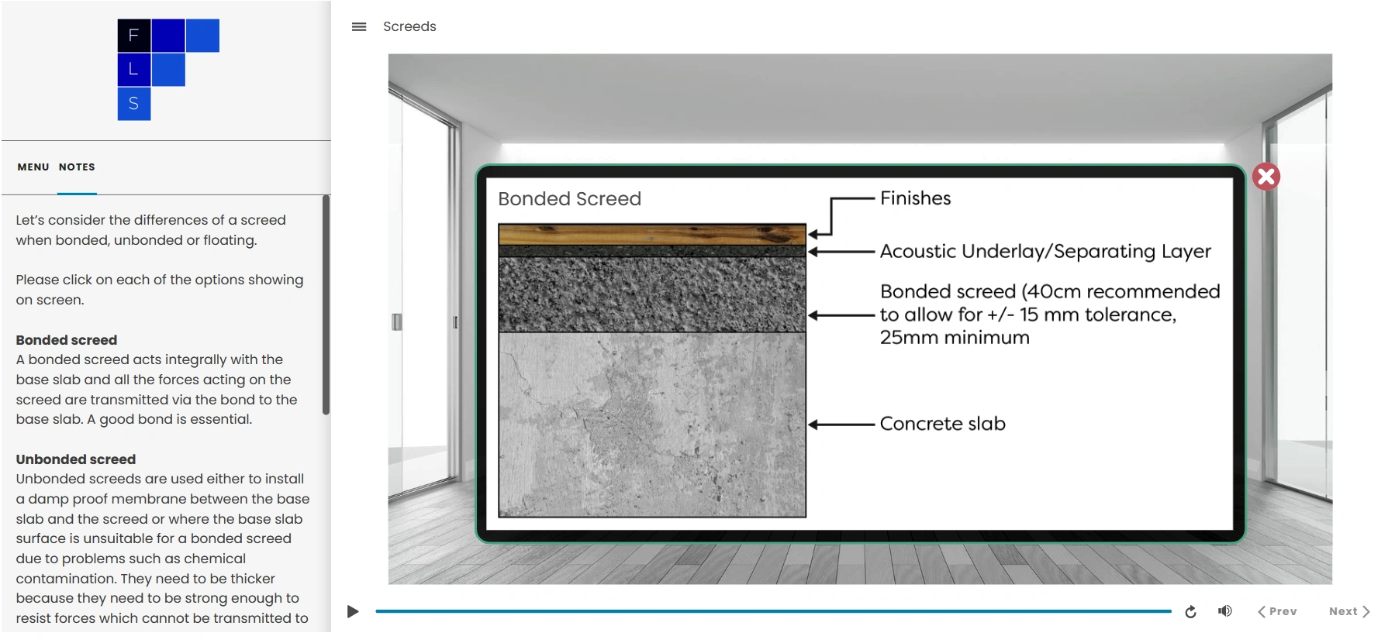Select the NOTES tab
1395x643 pixels.
coord(77,167)
